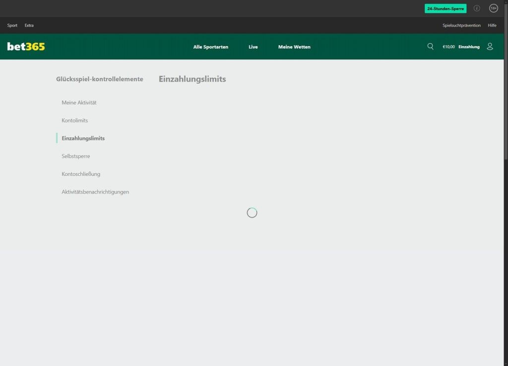Open the Sport top menu
508x366 pixels.
coord(12,25)
